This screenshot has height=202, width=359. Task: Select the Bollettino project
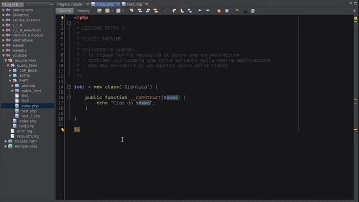click(x=21, y=15)
